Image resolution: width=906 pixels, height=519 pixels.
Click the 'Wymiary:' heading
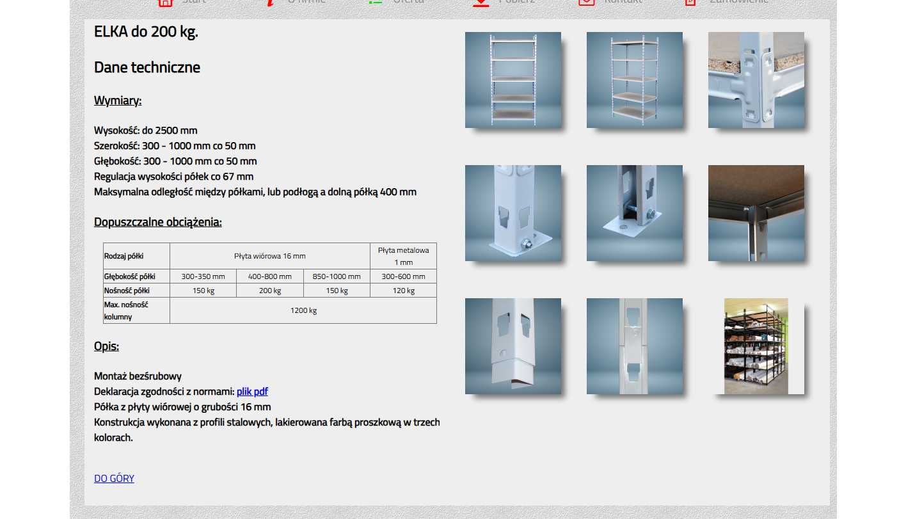click(x=118, y=100)
